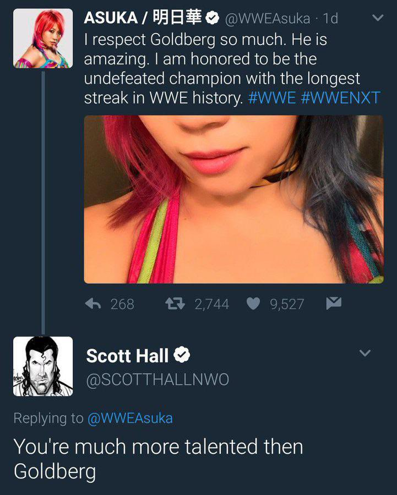Image resolution: width=397 pixels, height=495 pixels.
Task: Click Asuka's verified badge
Action: [213, 18]
